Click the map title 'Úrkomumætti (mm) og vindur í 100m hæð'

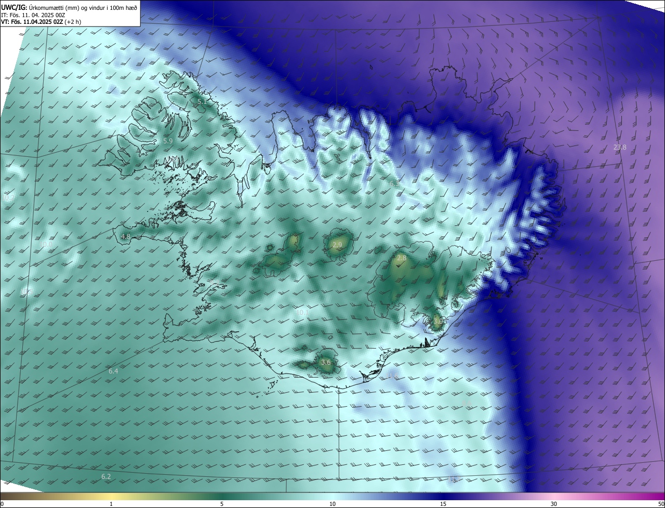pyautogui.click(x=83, y=7)
